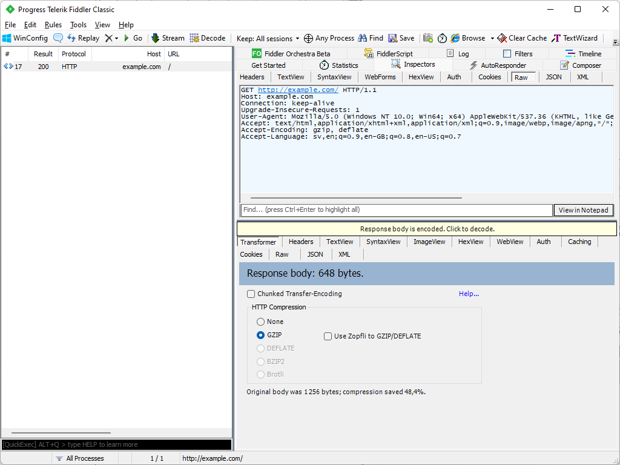Toggle Stream mode in toolbar
Image resolution: width=620 pixels, height=465 pixels.
167,38
